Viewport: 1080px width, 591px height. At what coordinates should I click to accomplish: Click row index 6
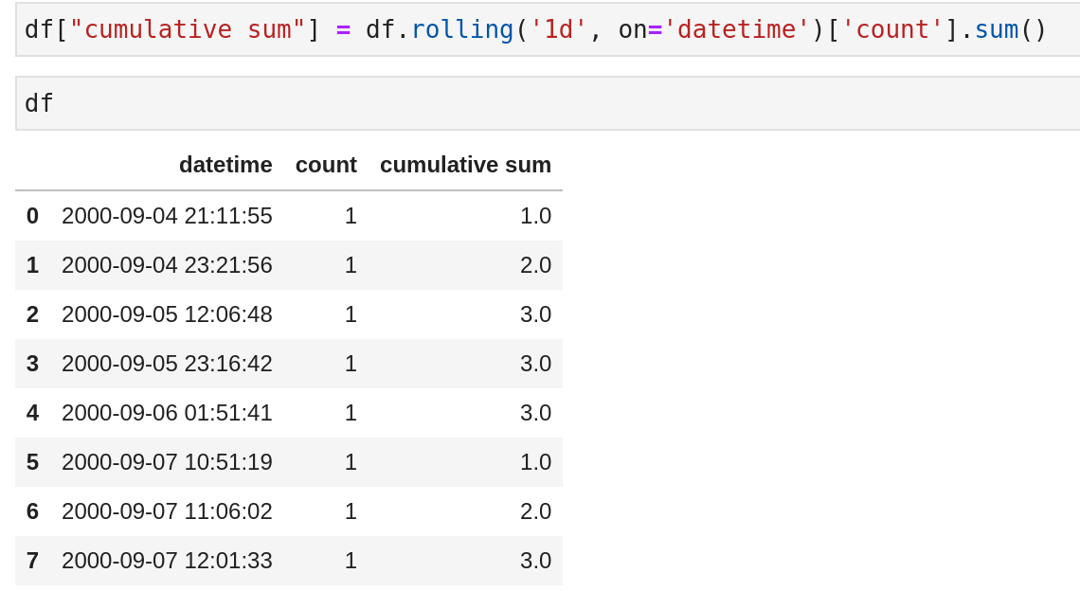click(x=32, y=511)
